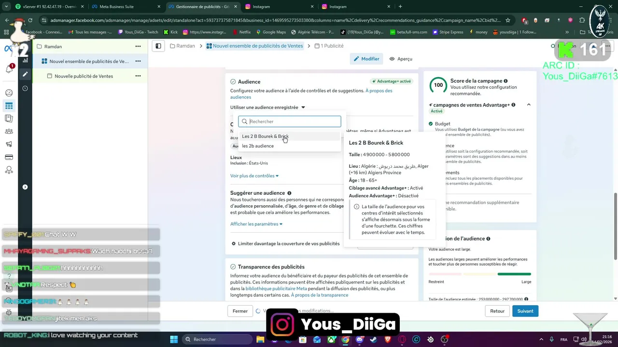Click the Suivant button
The height and width of the screenshot is (347, 618).
pyautogui.click(x=525, y=311)
